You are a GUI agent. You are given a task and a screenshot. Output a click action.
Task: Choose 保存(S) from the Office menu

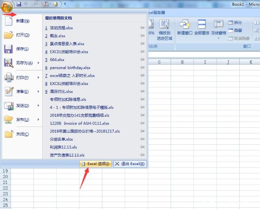click(x=22, y=49)
